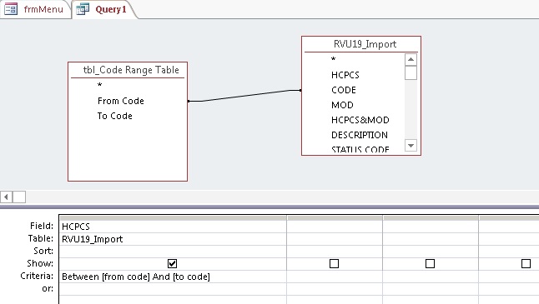Select HCPCS field in RVU19_Import list

(x=345, y=75)
